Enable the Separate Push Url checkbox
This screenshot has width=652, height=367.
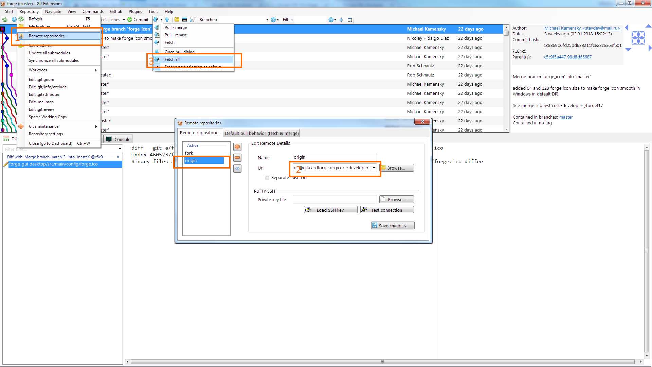click(x=267, y=177)
